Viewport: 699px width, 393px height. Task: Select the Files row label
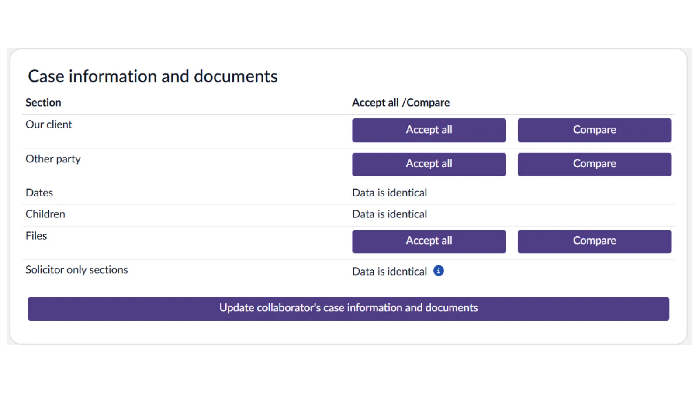pyautogui.click(x=36, y=236)
